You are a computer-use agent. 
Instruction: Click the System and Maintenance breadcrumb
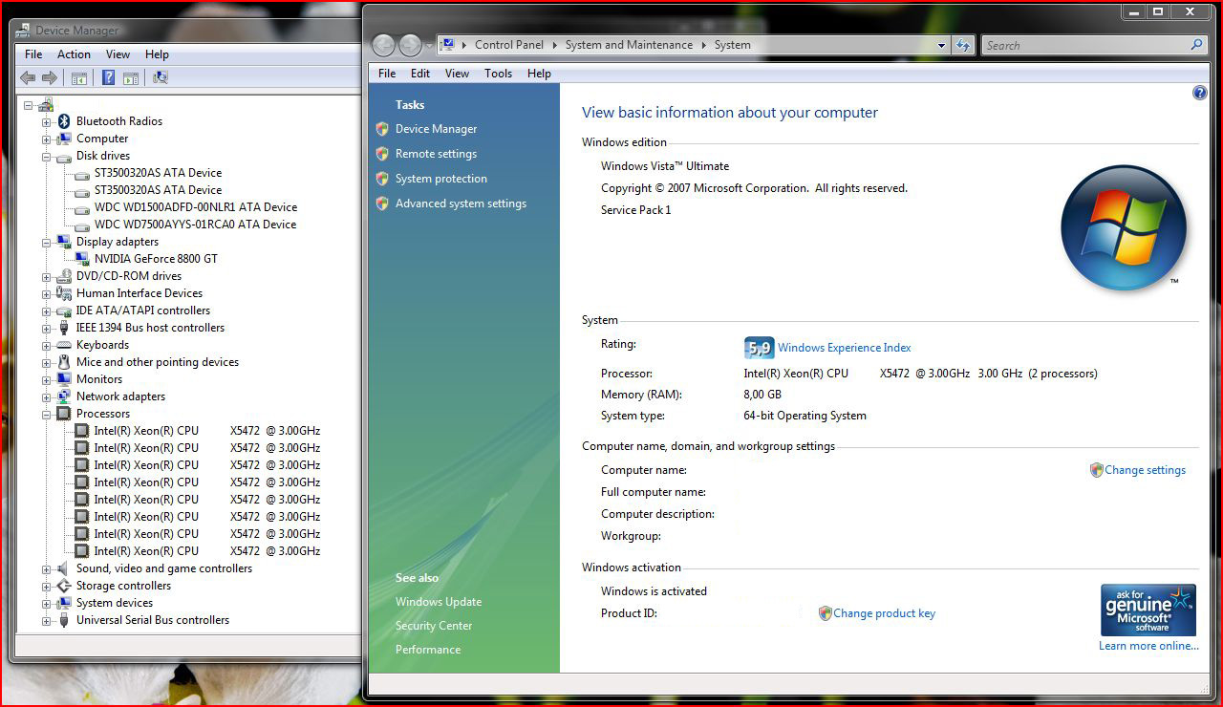[x=628, y=45]
